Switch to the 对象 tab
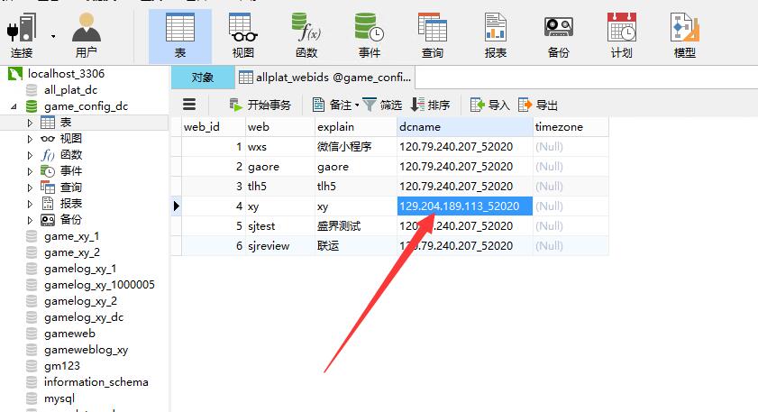 pyautogui.click(x=202, y=78)
